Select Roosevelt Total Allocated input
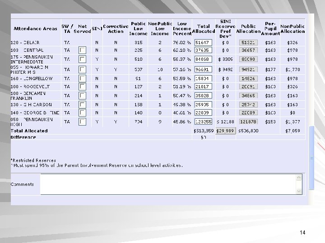Viewport: 325px width, 243px height. [203, 86]
